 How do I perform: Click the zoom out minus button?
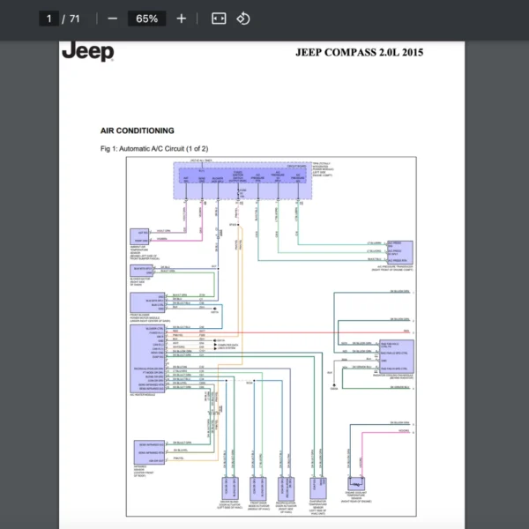point(112,19)
